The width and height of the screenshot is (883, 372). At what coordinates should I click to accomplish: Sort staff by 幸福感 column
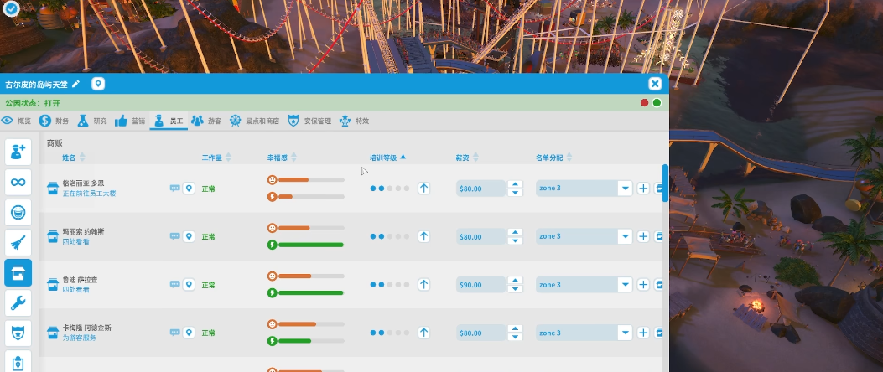click(282, 158)
